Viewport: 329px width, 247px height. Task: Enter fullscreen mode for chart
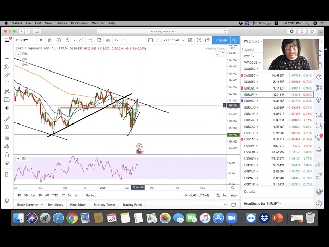198,40
